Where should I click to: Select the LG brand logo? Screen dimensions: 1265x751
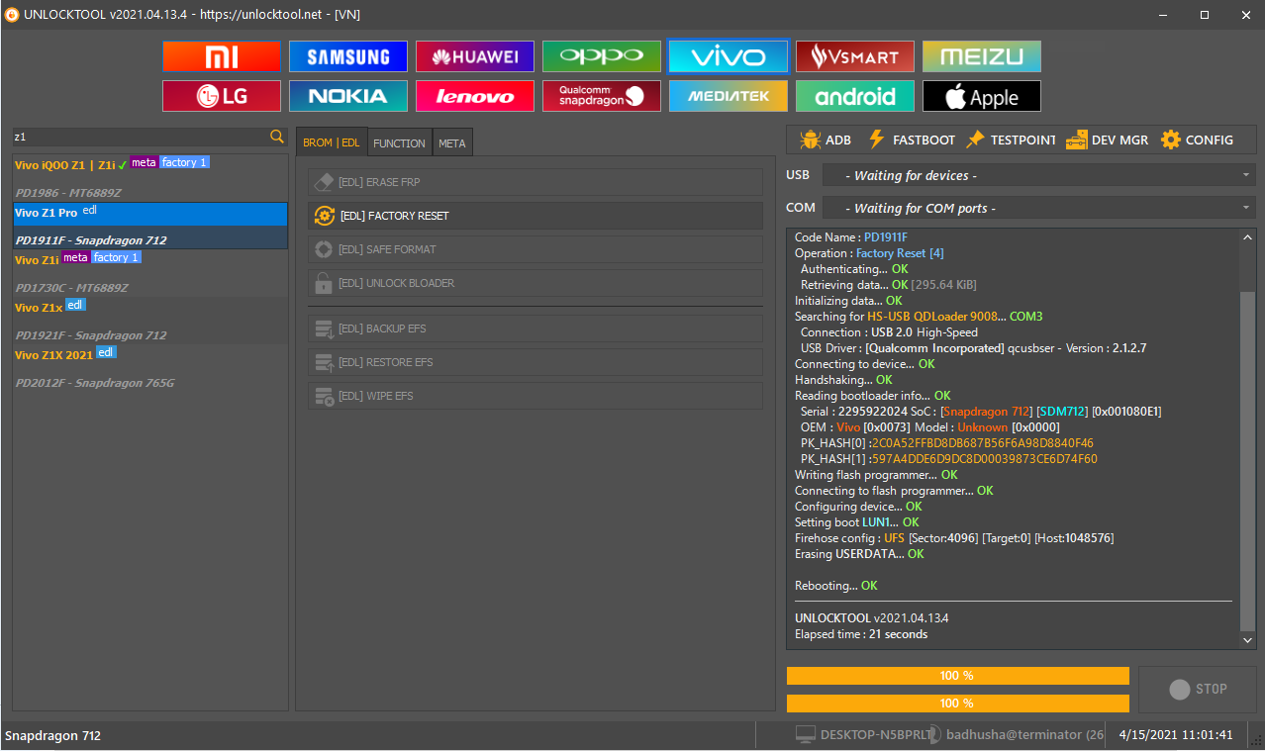tap(222, 96)
